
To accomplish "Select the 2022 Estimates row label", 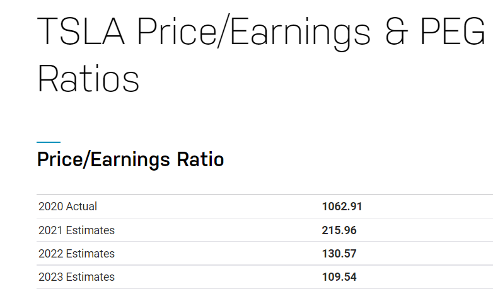I will point(76,254).
